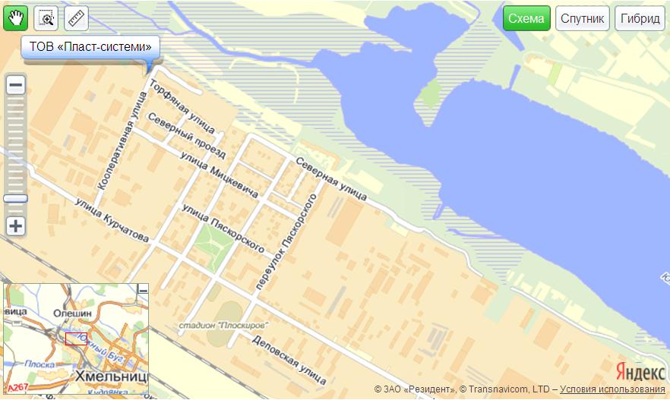Click the zoom scale track near the top
This screenshot has width=670, height=400.
[x=16, y=105]
